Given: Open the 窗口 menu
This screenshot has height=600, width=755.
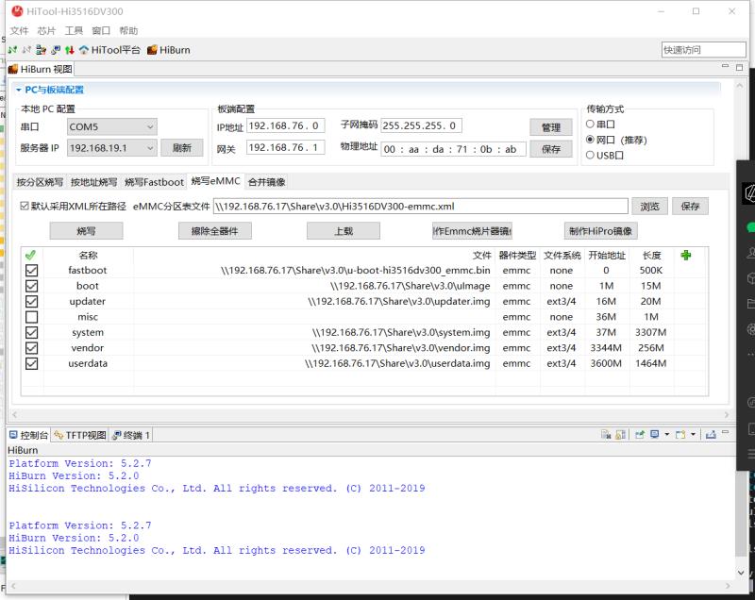Looking at the screenshot, I should click(101, 31).
